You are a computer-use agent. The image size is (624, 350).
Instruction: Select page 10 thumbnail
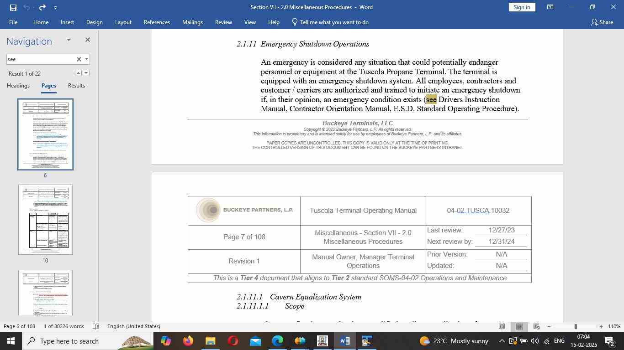[x=45, y=220]
